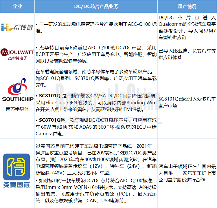Select the cell about 星宇股份 cooperation
The height and width of the screenshot is (208, 217).
(x=187, y=173)
